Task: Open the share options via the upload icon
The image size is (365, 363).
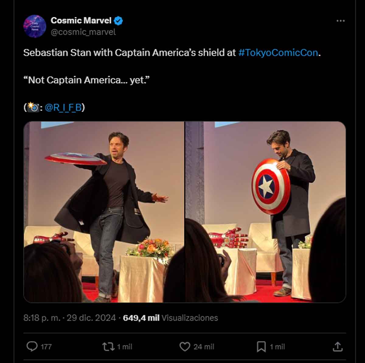Action: 338,346
